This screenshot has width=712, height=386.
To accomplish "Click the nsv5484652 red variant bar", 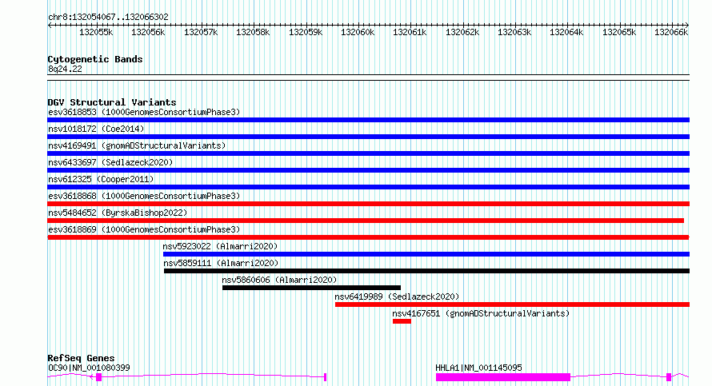I will click(x=366, y=221).
